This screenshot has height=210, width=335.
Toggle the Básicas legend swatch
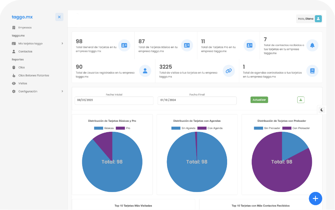[99, 128]
